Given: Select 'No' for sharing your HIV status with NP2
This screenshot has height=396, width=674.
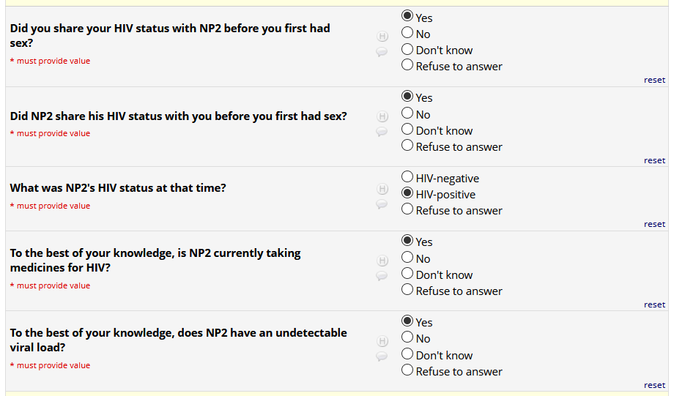Looking at the screenshot, I should [x=408, y=34].
